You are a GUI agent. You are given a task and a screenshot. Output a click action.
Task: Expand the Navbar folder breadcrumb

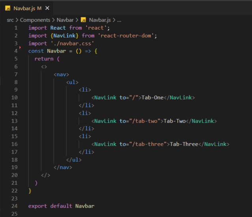coord(65,20)
